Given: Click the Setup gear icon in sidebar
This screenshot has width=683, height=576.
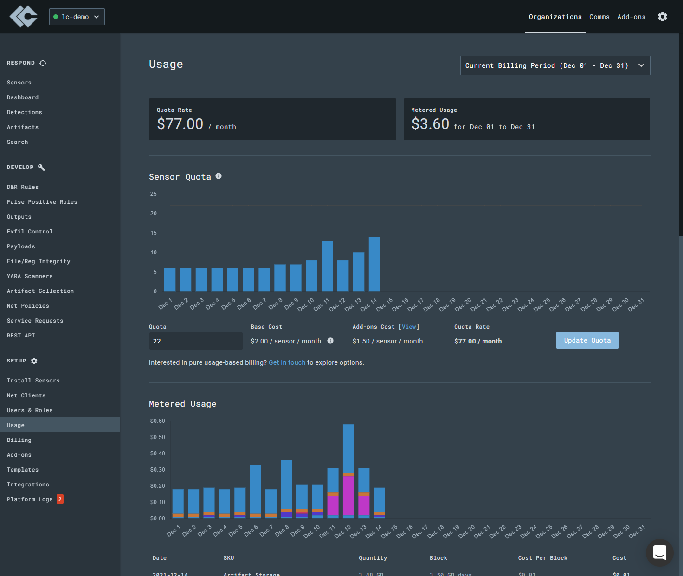Looking at the screenshot, I should click(34, 361).
